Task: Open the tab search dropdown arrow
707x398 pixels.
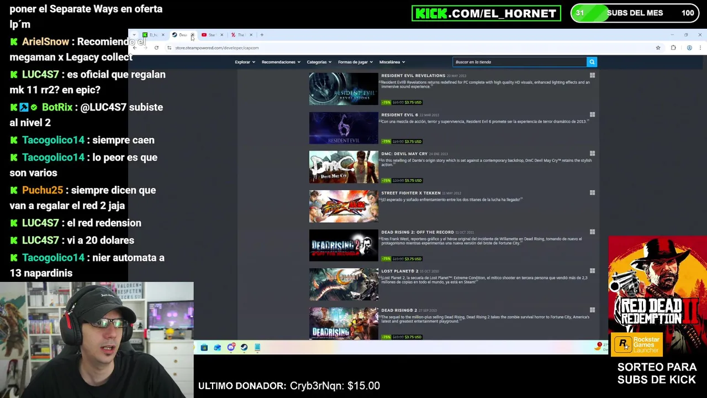Action: coord(134,35)
